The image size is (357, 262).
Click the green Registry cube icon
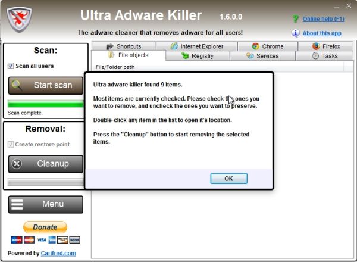pyautogui.click(x=185, y=55)
